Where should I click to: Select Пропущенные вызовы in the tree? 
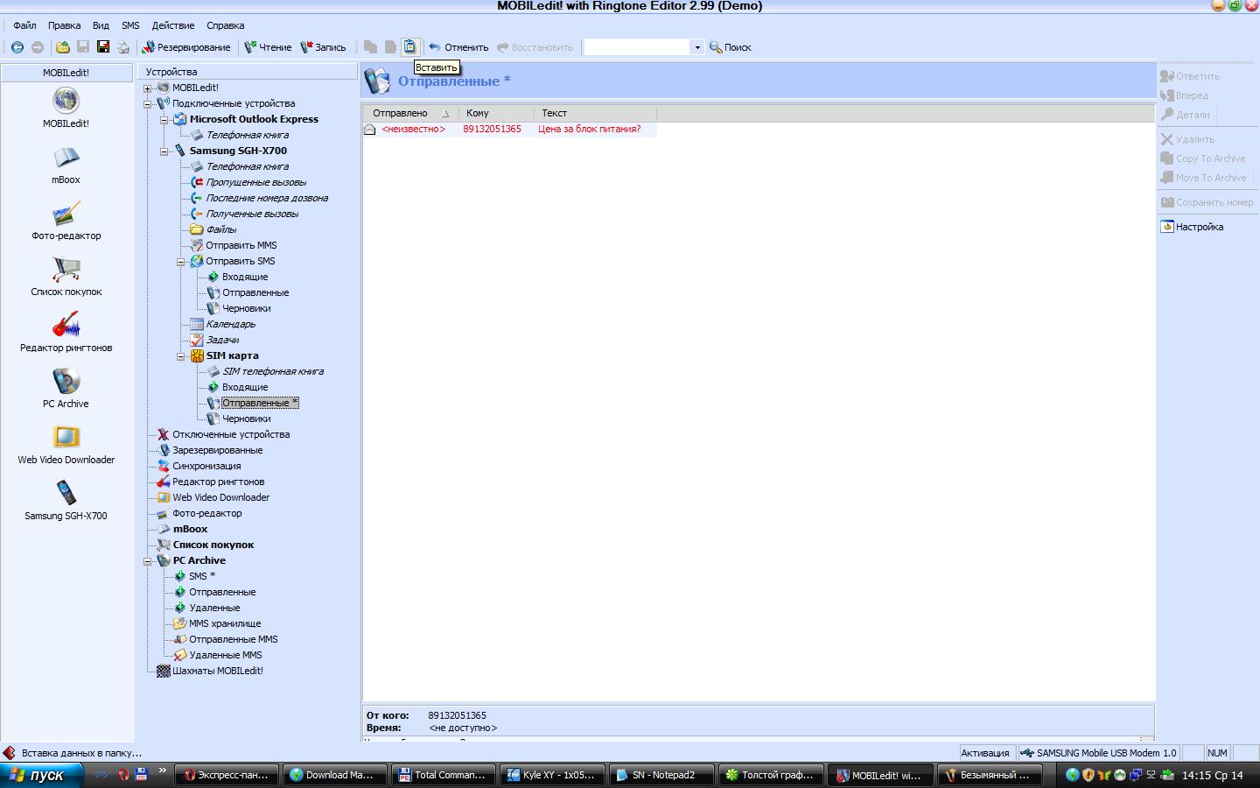(255, 182)
